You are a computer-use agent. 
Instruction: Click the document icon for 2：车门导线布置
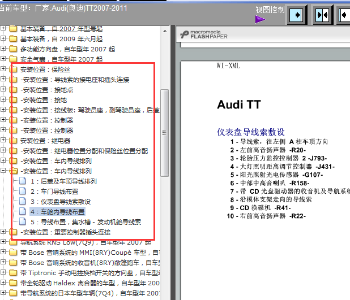tap(22, 191)
